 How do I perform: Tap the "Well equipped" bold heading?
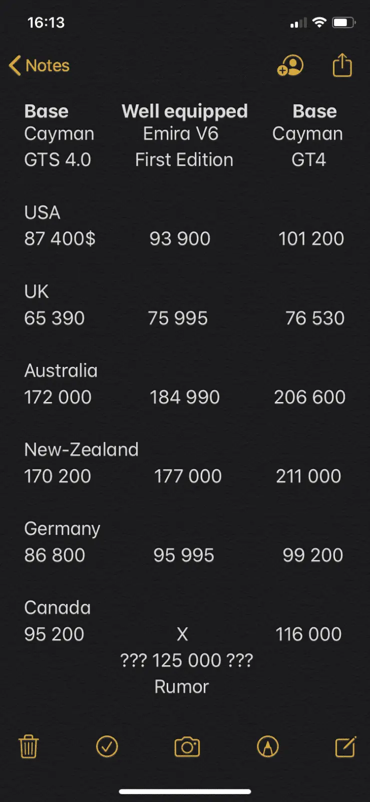pos(184,111)
